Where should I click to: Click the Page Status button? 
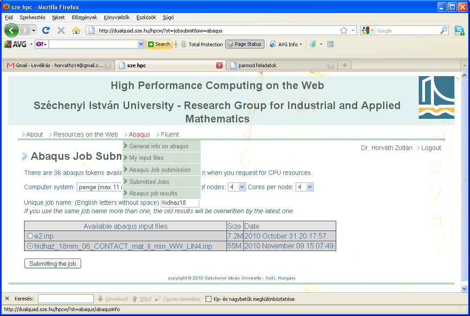(x=245, y=45)
